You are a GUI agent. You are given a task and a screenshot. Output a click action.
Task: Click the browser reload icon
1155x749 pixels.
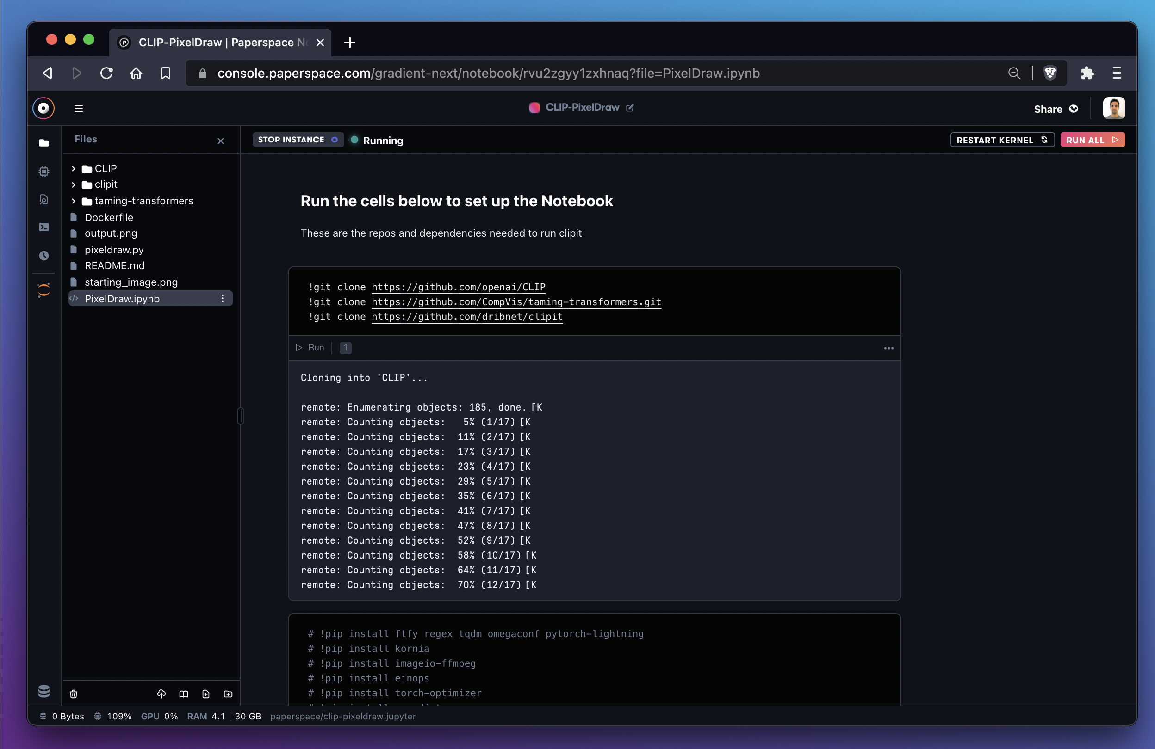click(107, 73)
